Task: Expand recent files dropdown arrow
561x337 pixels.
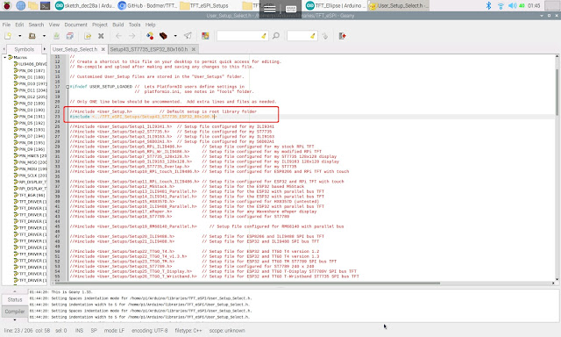Action: click(44, 36)
